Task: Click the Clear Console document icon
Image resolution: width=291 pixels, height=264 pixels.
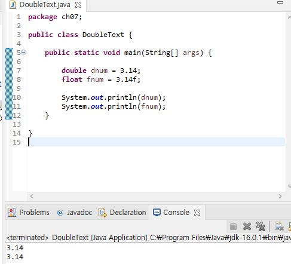Action: pos(279,226)
